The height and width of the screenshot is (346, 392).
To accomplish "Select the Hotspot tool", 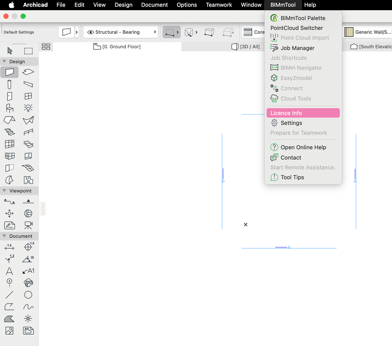I will coord(28,319).
